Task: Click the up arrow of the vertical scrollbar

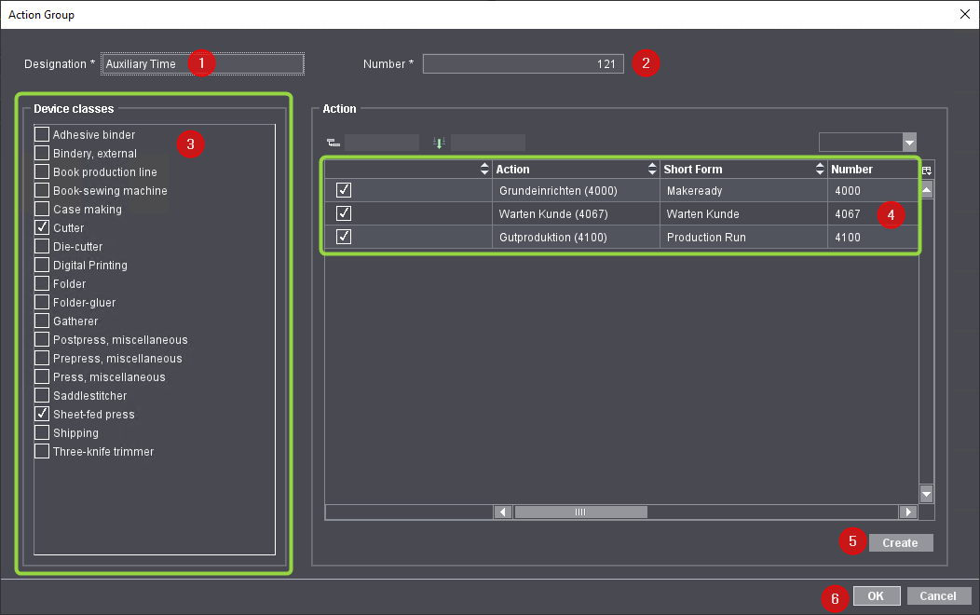Action: pyautogui.click(x=925, y=189)
